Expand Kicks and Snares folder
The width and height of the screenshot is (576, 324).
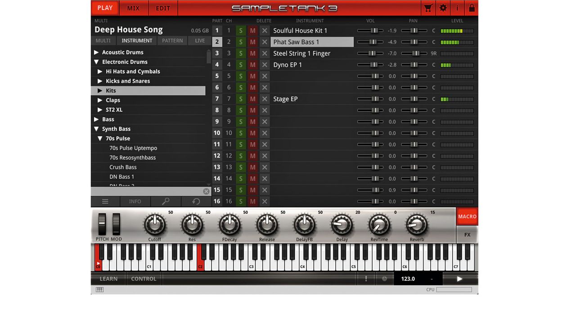[100, 81]
